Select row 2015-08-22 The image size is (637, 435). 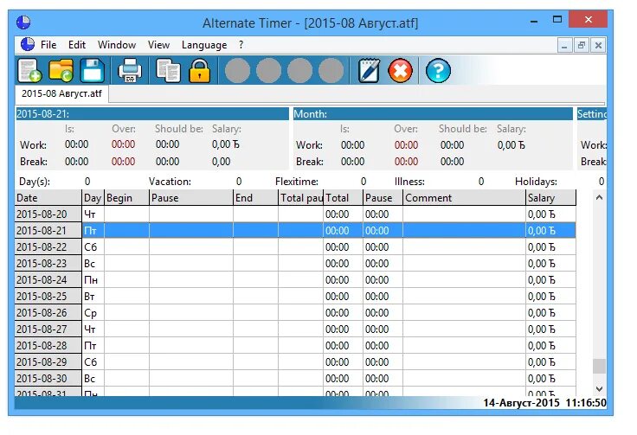(x=295, y=247)
